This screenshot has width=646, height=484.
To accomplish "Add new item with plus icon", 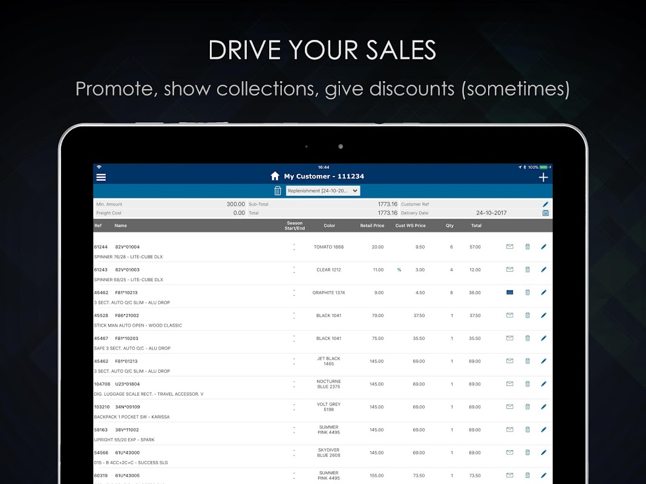I will (543, 177).
